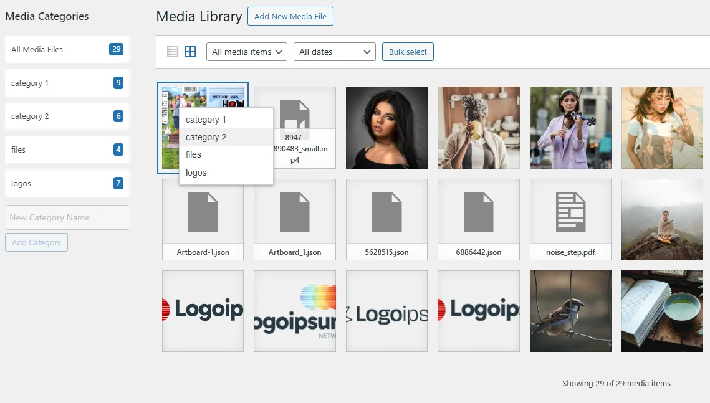
Task: Click the New Category Name field
Action: [x=67, y=217]
